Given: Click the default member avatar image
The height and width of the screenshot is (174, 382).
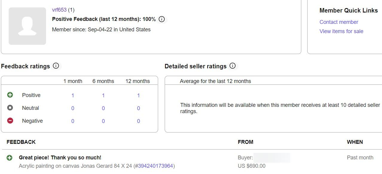Looking at the screenshot, I should [27, 26].
